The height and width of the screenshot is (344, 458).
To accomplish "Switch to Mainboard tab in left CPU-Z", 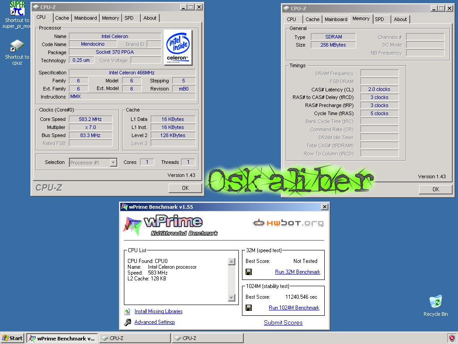I will coord(85,18).
